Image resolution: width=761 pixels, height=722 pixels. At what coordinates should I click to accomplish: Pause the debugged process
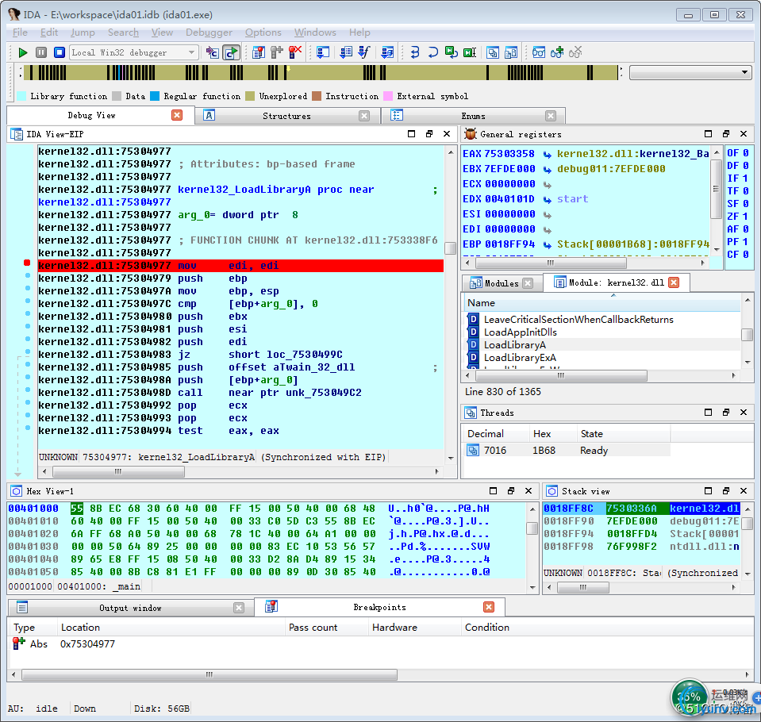[x=41, y=52]
